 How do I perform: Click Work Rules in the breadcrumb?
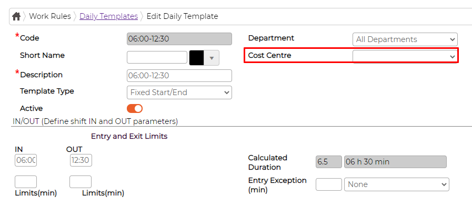tap(50, 16)
